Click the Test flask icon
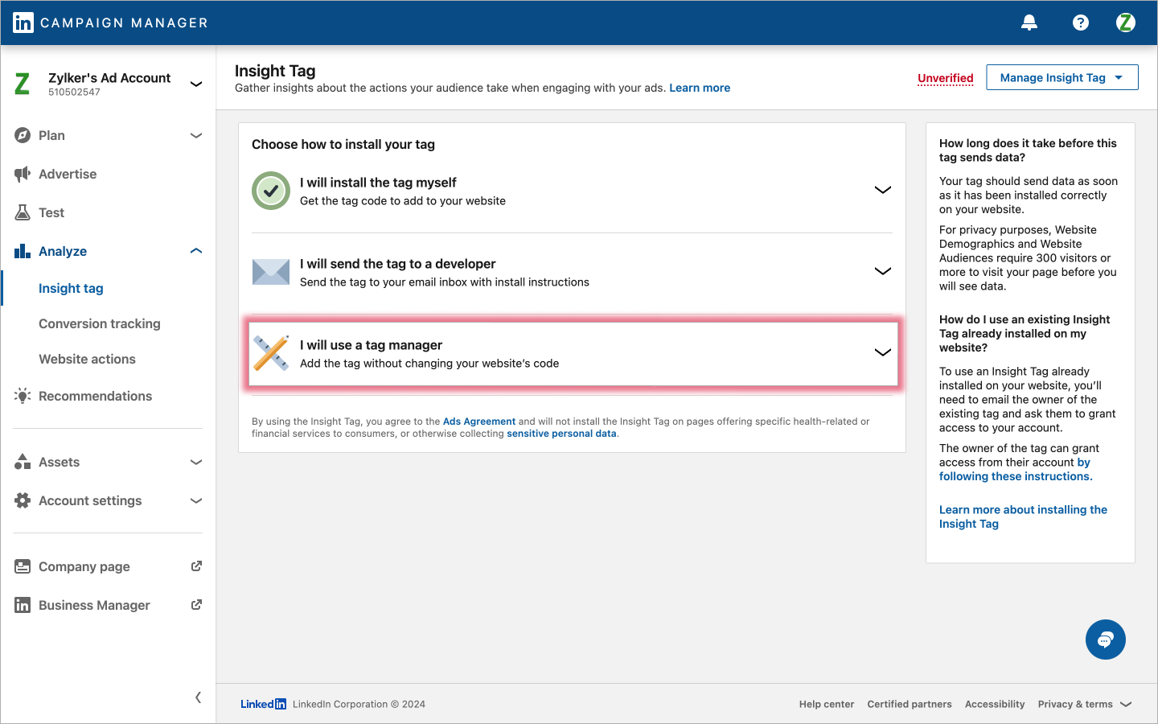This screenshot has width=1158, height=724. click(x=23, y=212)
